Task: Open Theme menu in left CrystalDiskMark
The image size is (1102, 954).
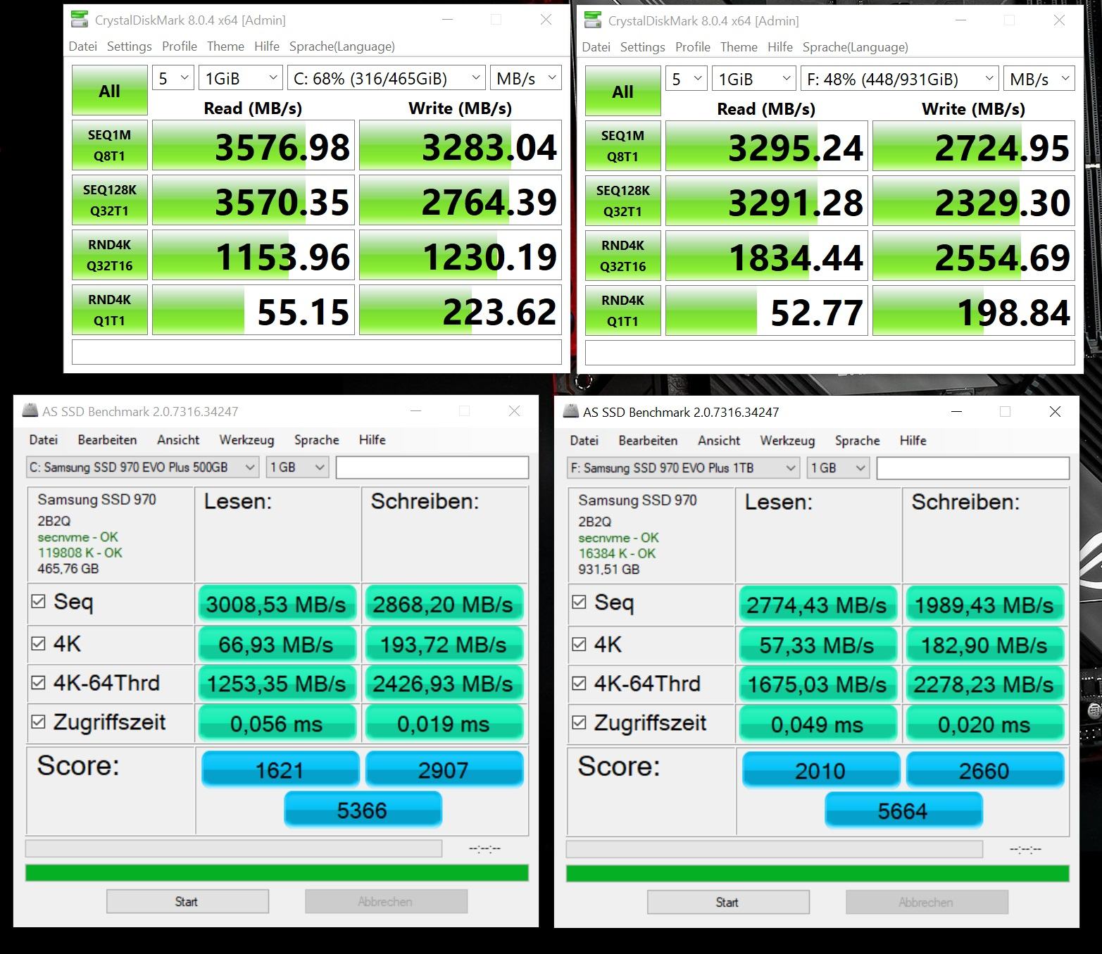Action: coord(225,46)
